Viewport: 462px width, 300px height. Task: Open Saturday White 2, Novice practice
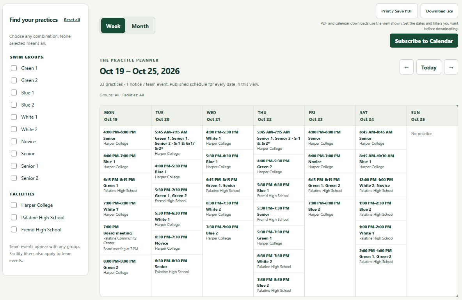381,185
